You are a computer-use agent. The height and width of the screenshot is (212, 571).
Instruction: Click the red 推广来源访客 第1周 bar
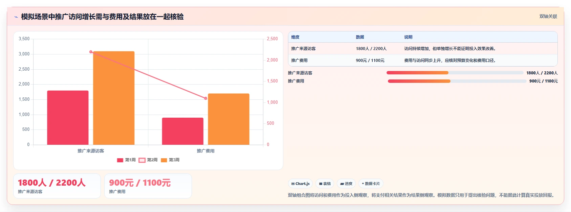[68, 118]
